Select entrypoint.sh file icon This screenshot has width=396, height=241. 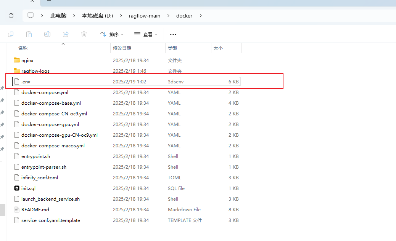(x=17, y=156)
